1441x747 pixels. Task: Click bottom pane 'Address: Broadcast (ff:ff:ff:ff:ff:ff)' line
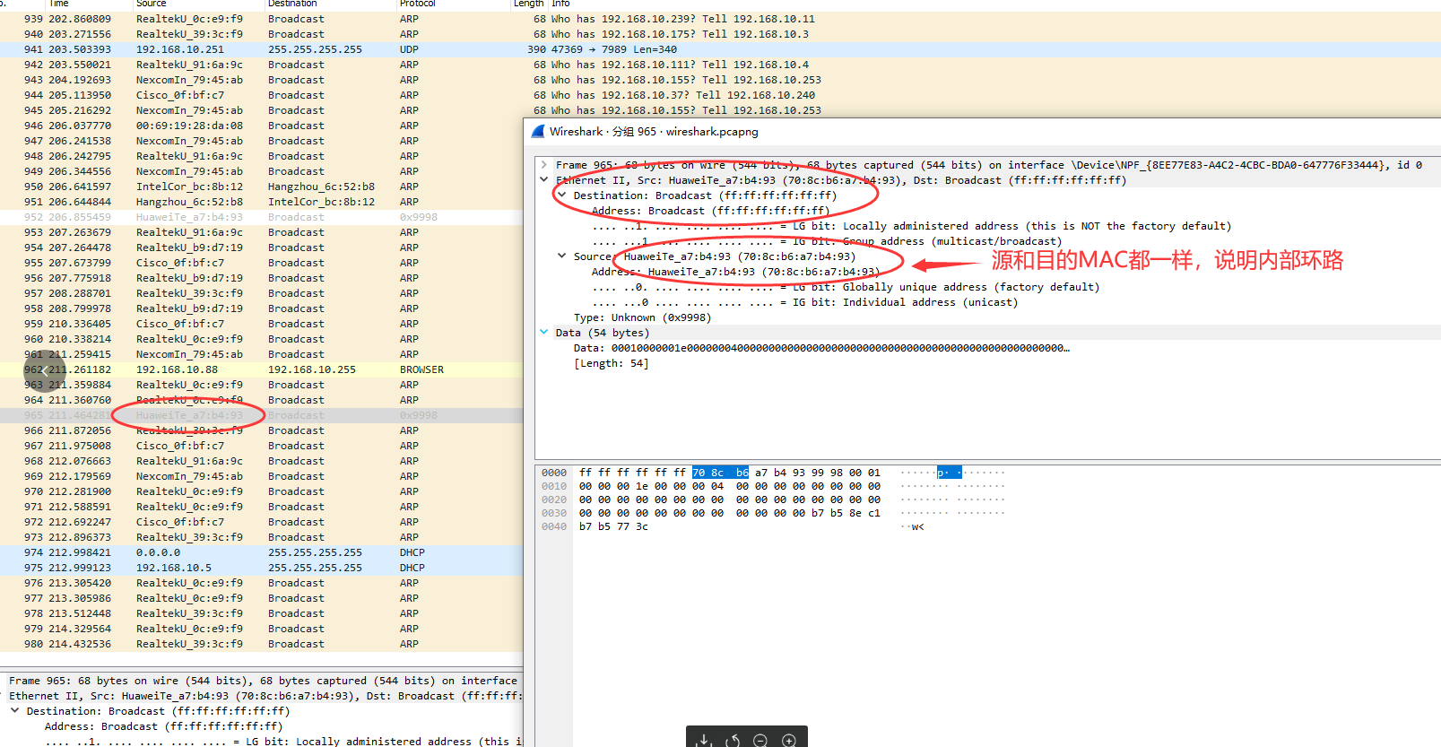(163, 726)
